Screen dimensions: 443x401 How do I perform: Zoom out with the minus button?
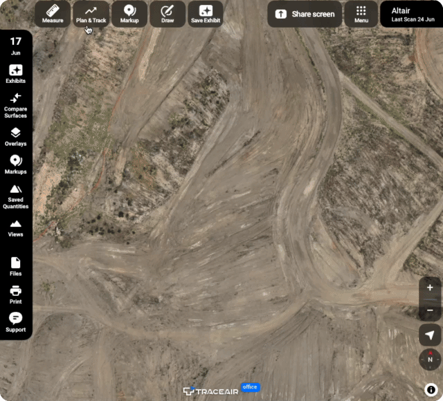[430, 310]
